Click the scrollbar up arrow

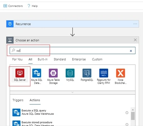pyautogui.click(x=133, y=110)
